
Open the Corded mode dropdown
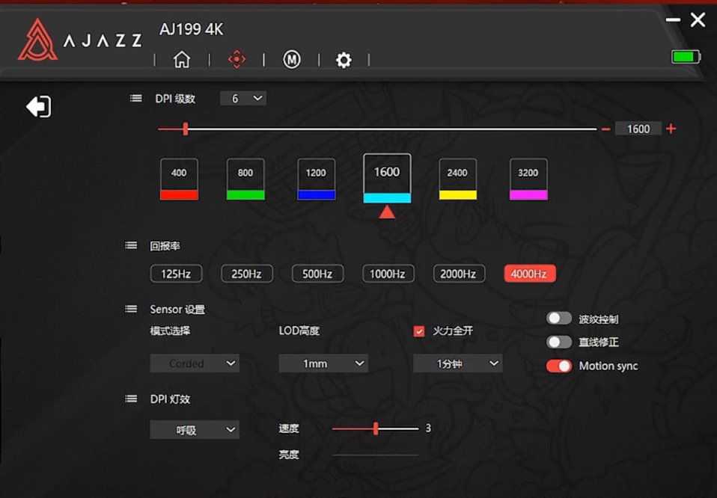(x=195, y=363)
